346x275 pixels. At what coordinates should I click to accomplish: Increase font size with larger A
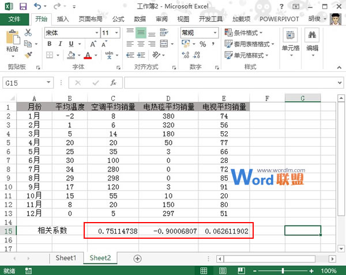click(x=93, y=44)
